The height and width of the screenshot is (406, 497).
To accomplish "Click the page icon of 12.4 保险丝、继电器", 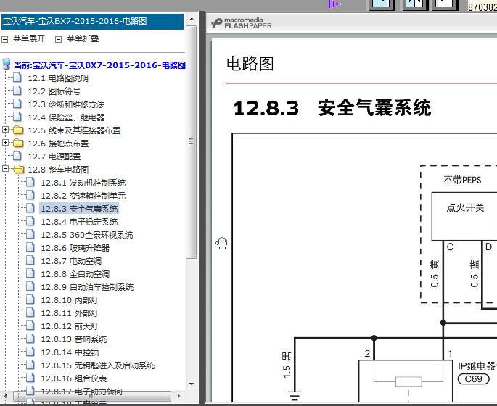I will click(x=17, y=117).
